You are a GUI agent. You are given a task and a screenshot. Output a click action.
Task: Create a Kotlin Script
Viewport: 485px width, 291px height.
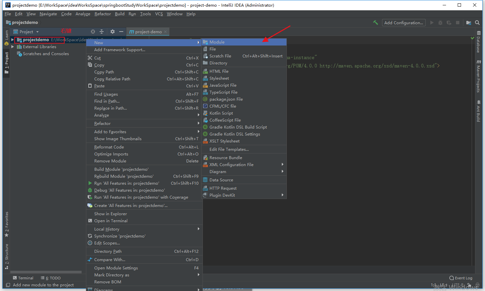[244, 113]
